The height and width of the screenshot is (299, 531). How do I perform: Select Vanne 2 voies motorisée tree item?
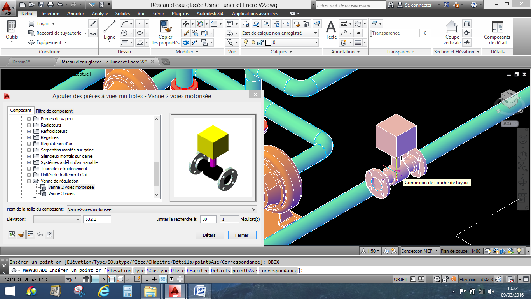(x=71, y=187)
